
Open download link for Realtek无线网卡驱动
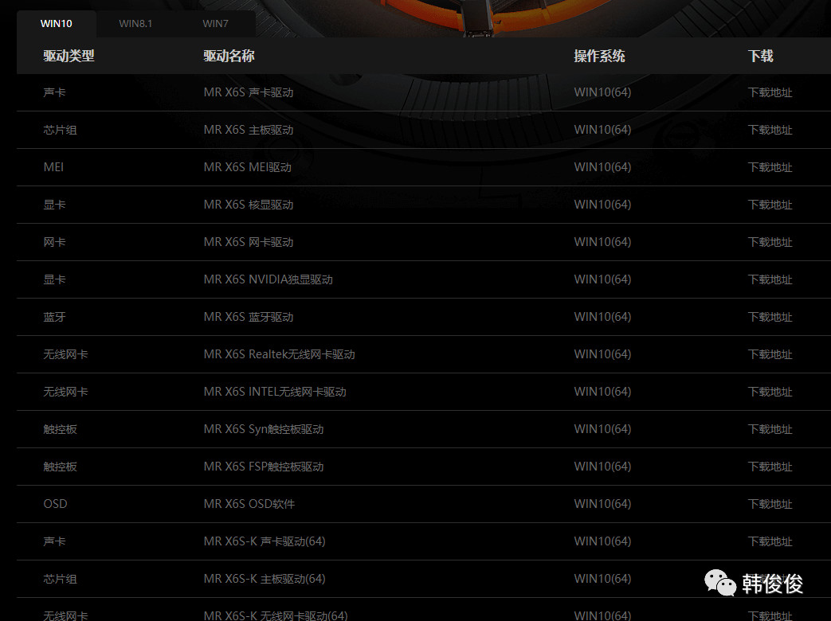coord(770,355)
